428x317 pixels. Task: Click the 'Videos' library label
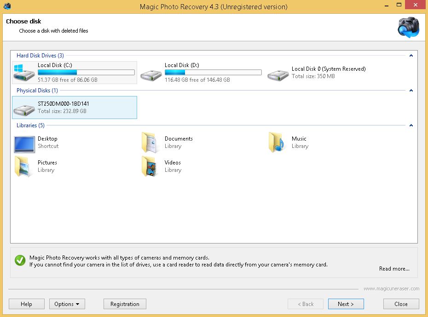(173, 163)
